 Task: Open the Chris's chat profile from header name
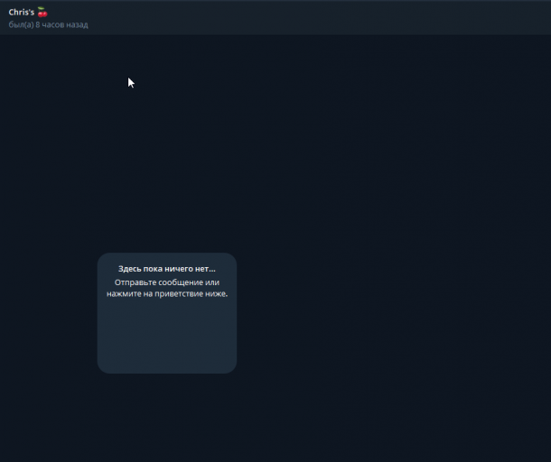tap(22, 13)
